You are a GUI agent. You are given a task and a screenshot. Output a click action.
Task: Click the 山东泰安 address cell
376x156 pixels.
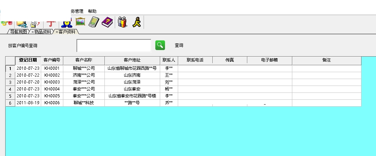coord(132,89)
